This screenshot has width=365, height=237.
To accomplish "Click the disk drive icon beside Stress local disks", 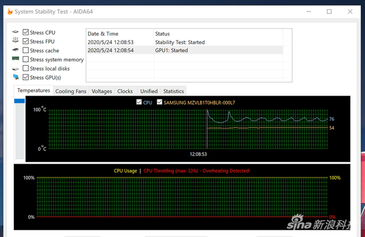I will (x=16, y=69).
